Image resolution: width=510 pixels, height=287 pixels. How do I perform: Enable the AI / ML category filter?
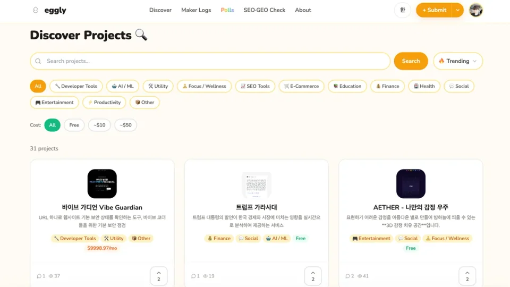(123, 86)
